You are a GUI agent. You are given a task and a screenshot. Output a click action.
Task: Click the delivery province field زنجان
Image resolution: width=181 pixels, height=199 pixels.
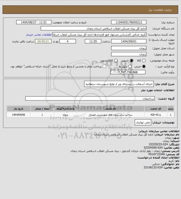129,48
